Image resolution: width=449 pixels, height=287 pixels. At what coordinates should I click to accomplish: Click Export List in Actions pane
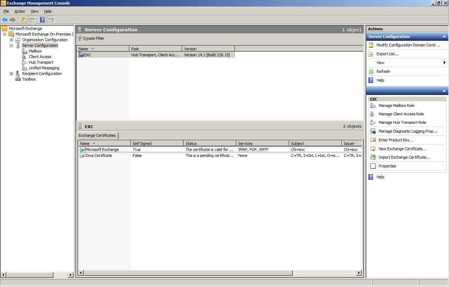pyautogui.click(x=387, y=54)
